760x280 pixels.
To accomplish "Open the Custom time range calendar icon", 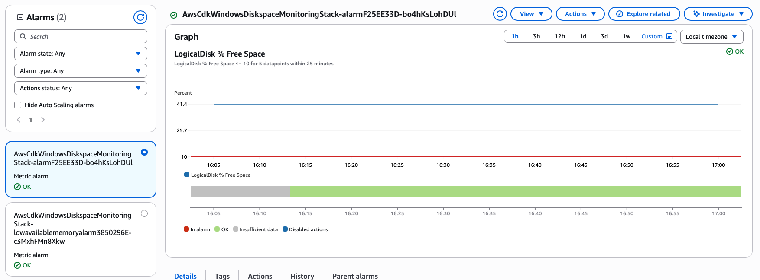I will tap(669, 36).
